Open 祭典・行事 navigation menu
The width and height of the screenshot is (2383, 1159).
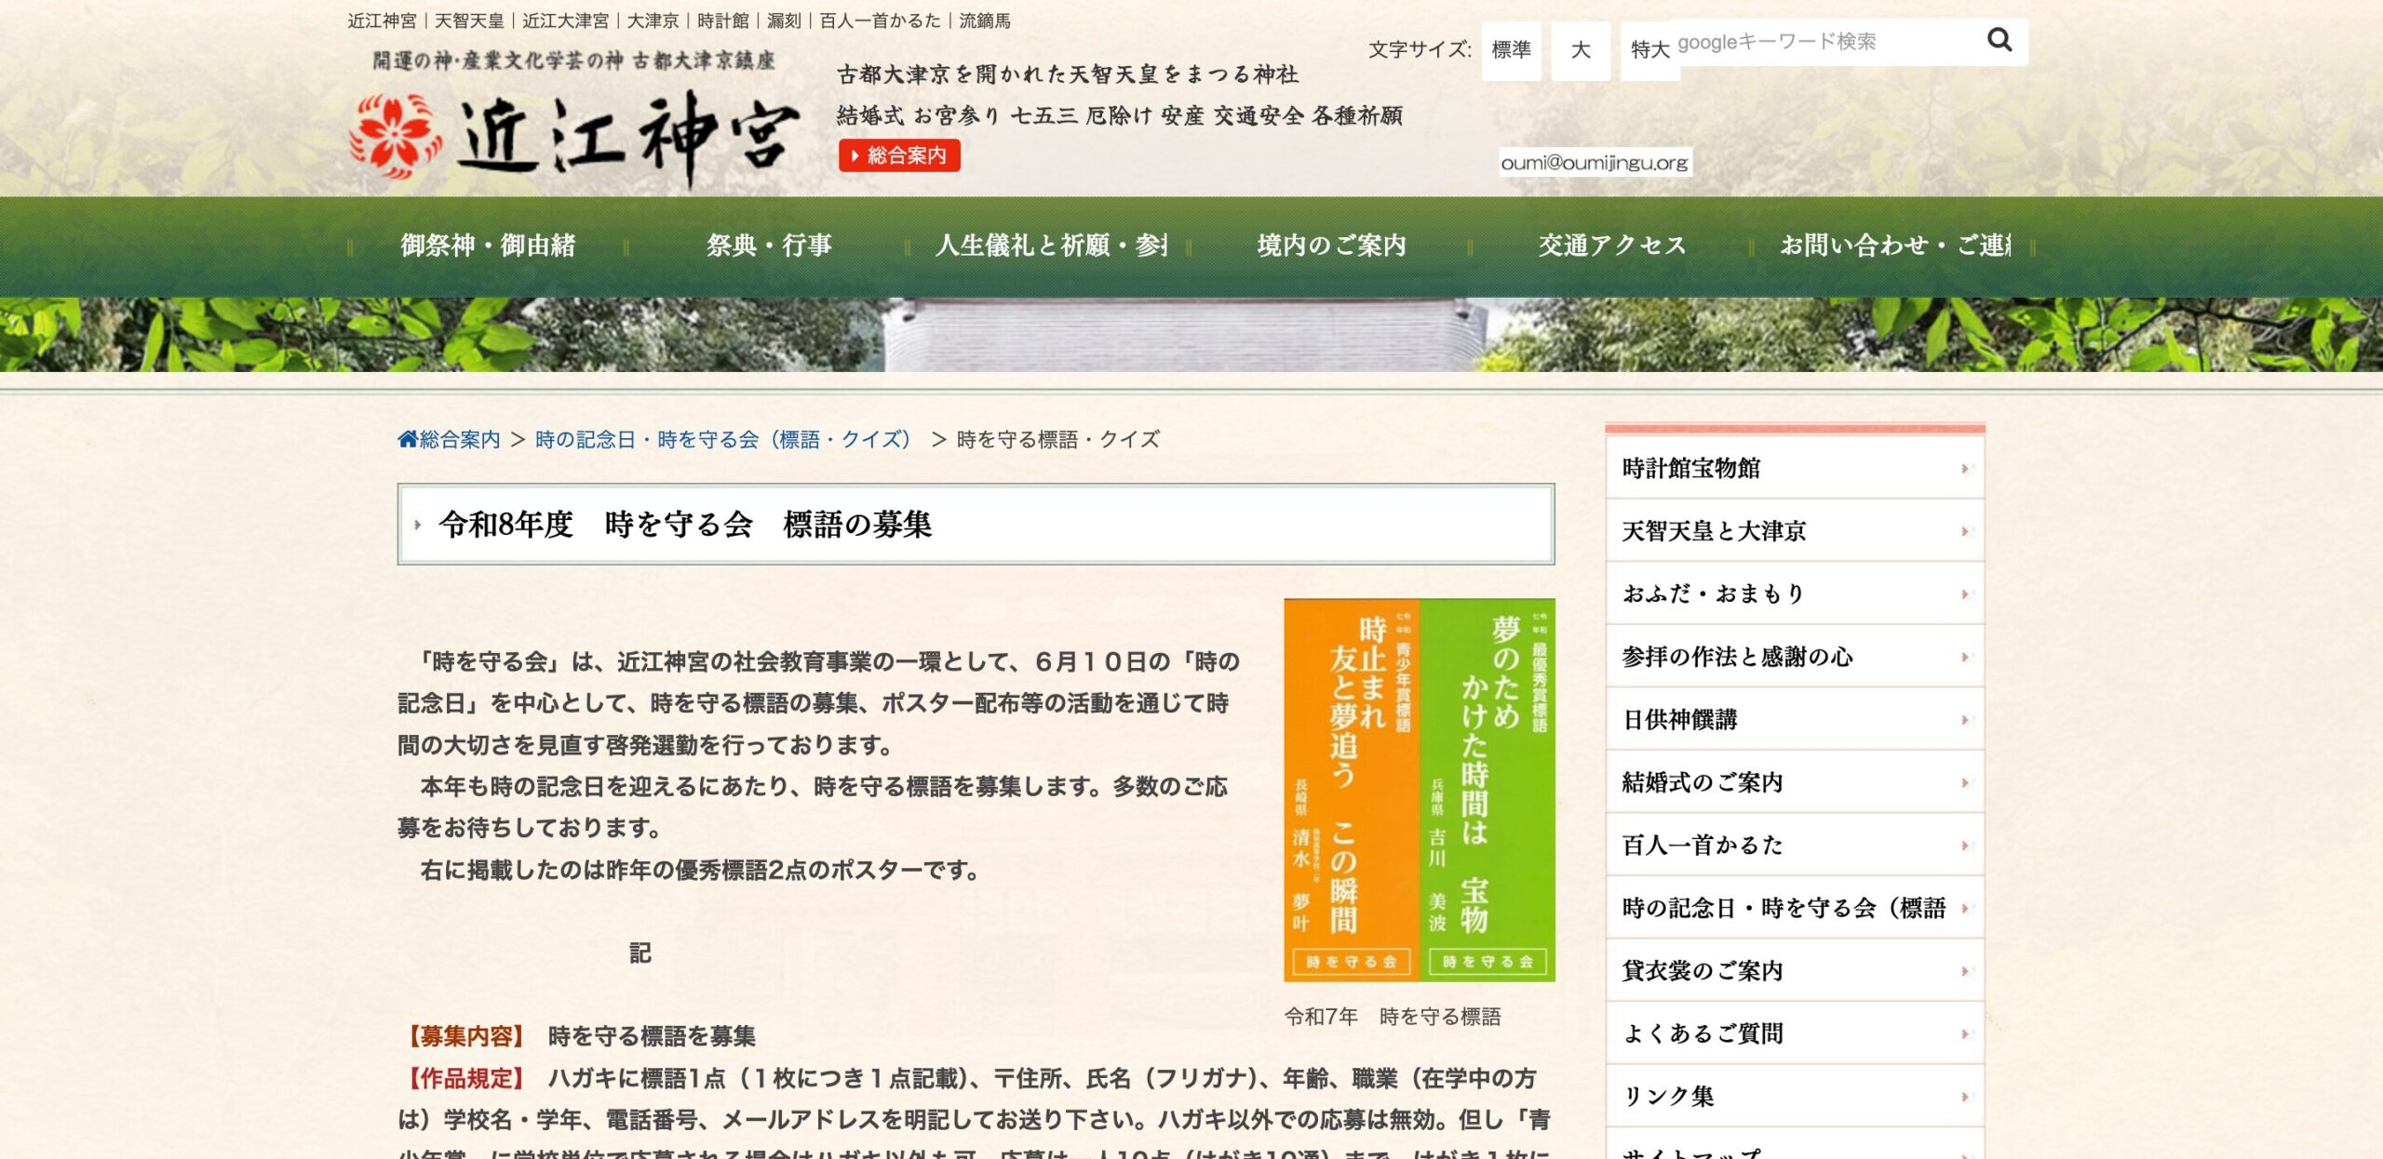[x=769, y=246]
